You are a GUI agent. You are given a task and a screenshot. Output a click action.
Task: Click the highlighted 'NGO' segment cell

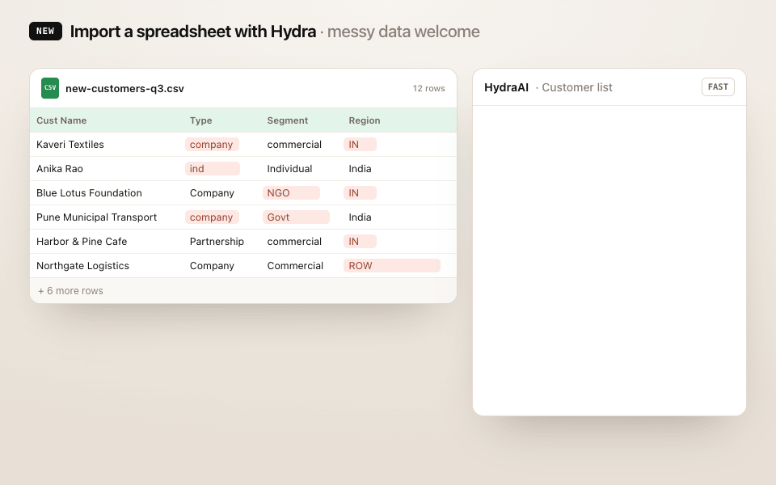tap(291, 193)
